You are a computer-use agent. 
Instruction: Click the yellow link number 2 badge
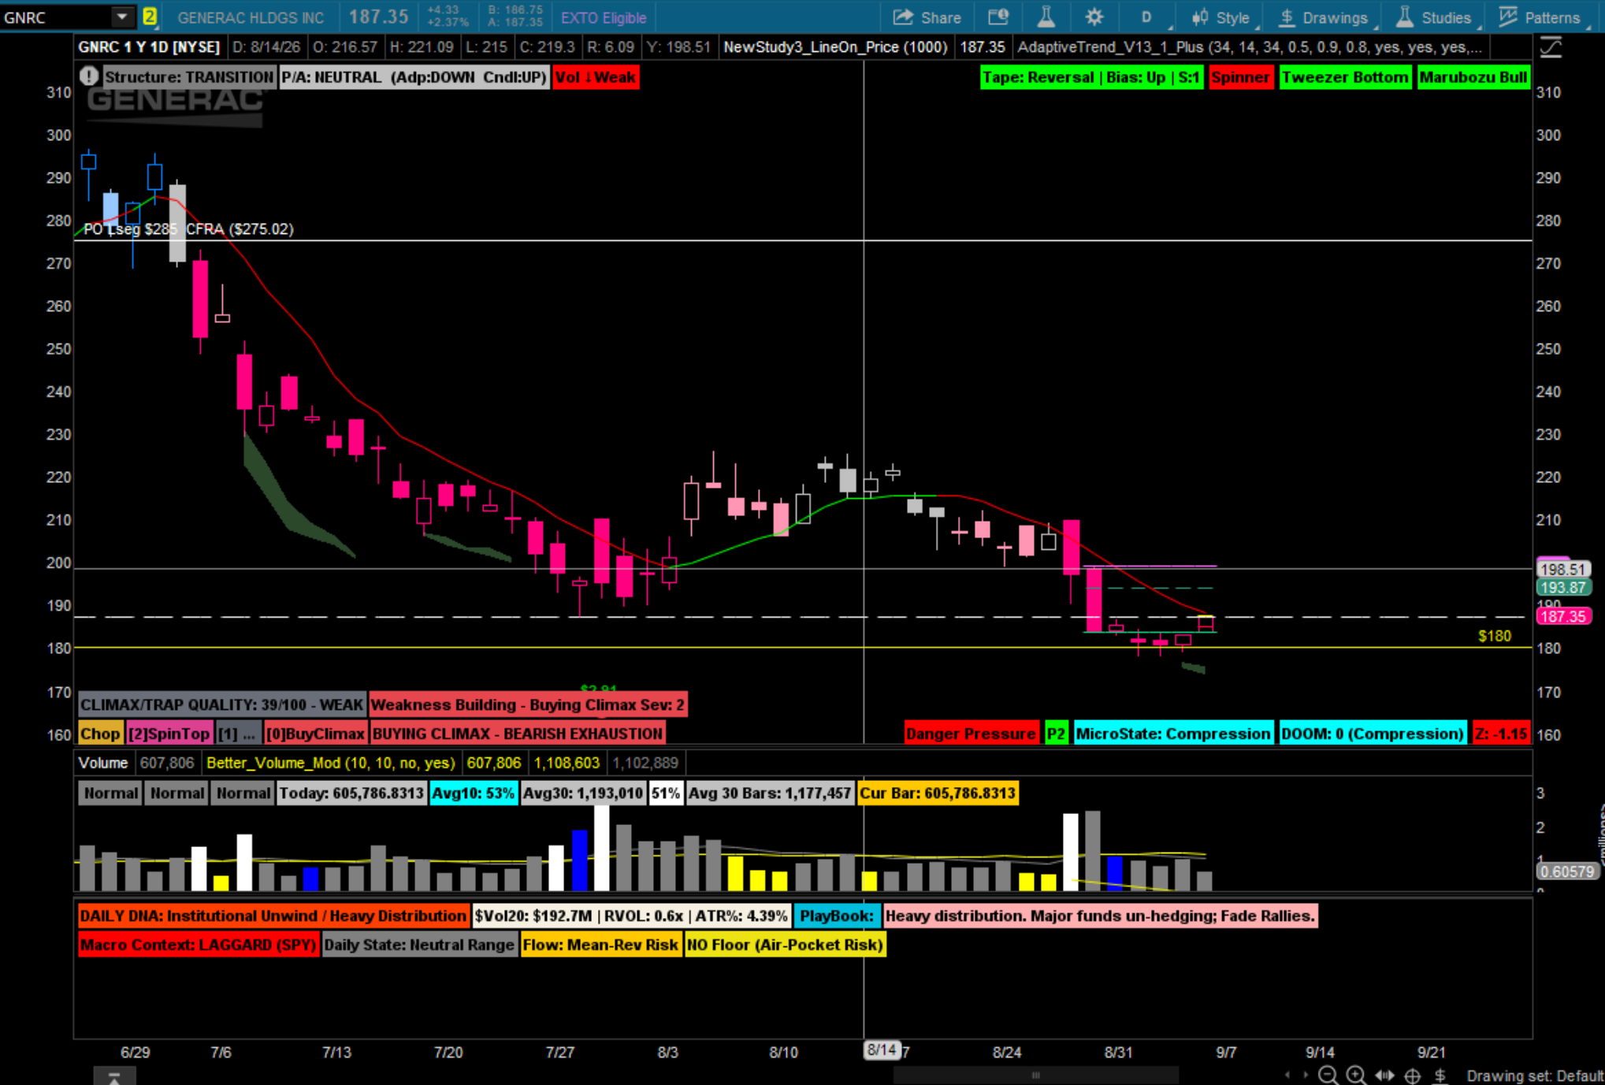(x=149, y=17)
